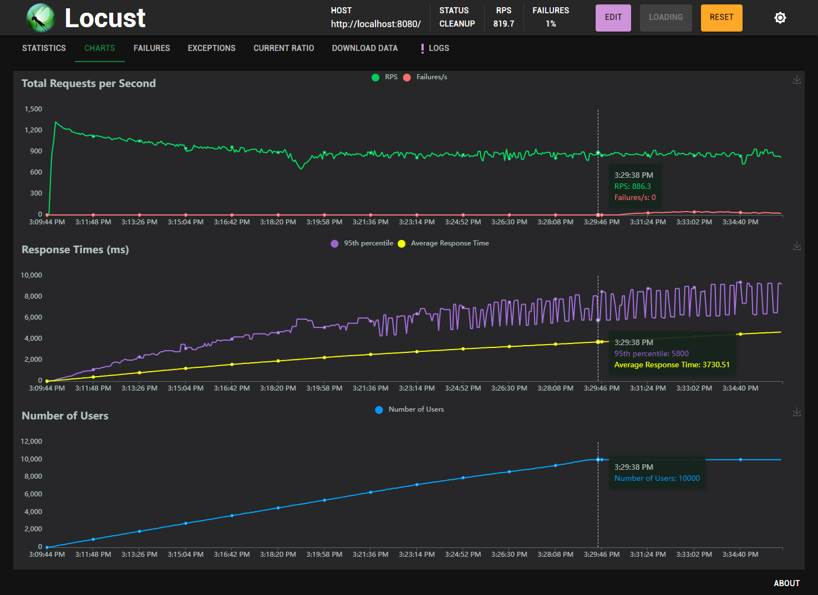Open the Exceptions tab
The width and height of the screenshot is (818, 595).
coord(211,48)
